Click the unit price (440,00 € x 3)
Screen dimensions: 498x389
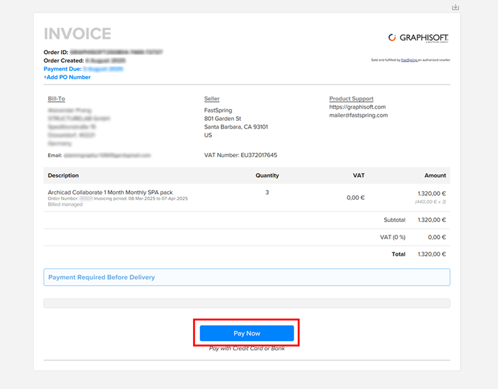pos(430,202)
